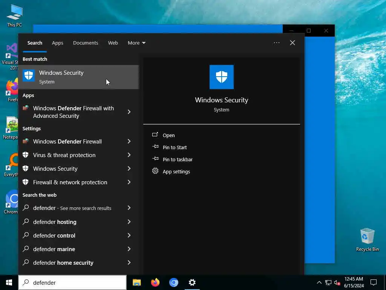386x290 pixels.
Task: Click search icon beside 'defender home security'
Action: pyautogui.click(x=26, y=262)
